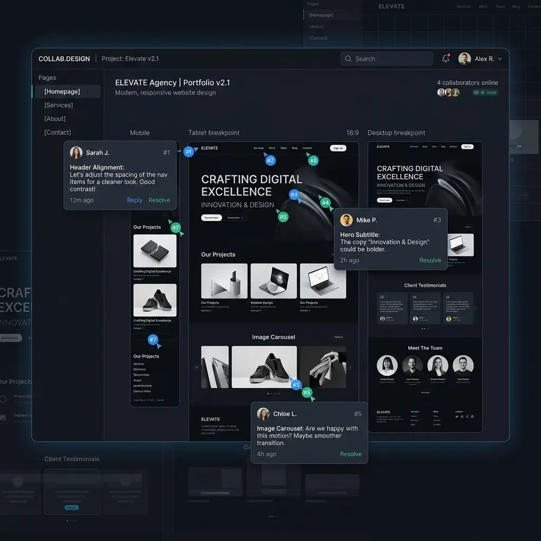Screen dimensions: 541x541
Task: Click the desktop mockup Sign up button
Action: pos(467,147)
